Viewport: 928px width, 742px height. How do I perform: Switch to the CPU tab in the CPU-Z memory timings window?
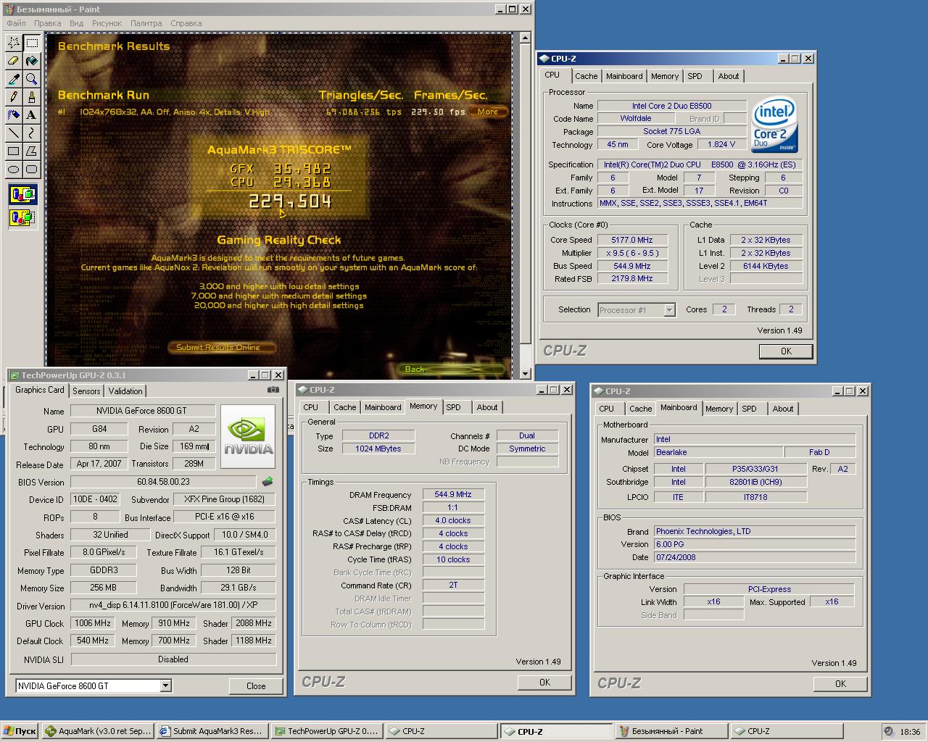click(x=311, y=407)
